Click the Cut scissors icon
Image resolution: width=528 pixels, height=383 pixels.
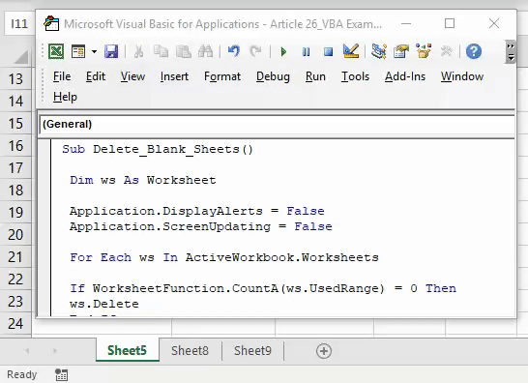pos(138,51)
